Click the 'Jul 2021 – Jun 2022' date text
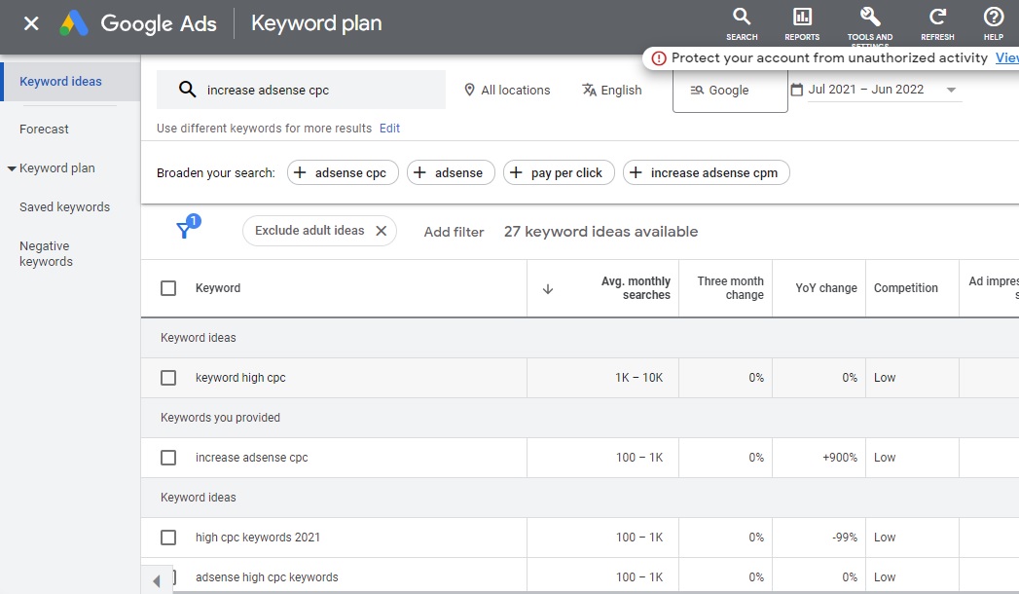 (x=865, y=90)
